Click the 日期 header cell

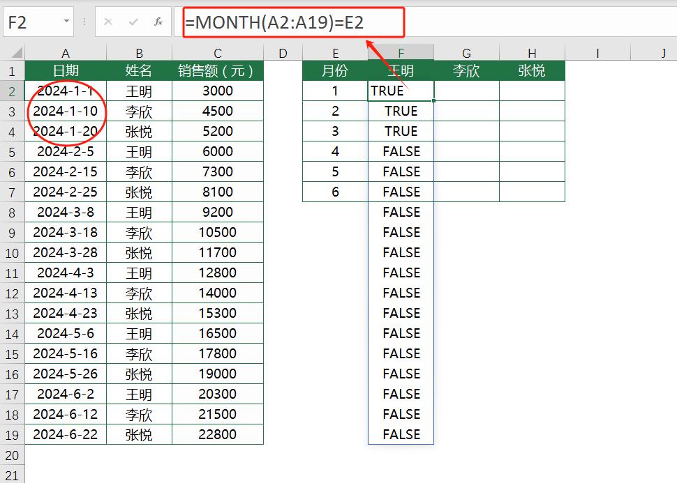66,70
